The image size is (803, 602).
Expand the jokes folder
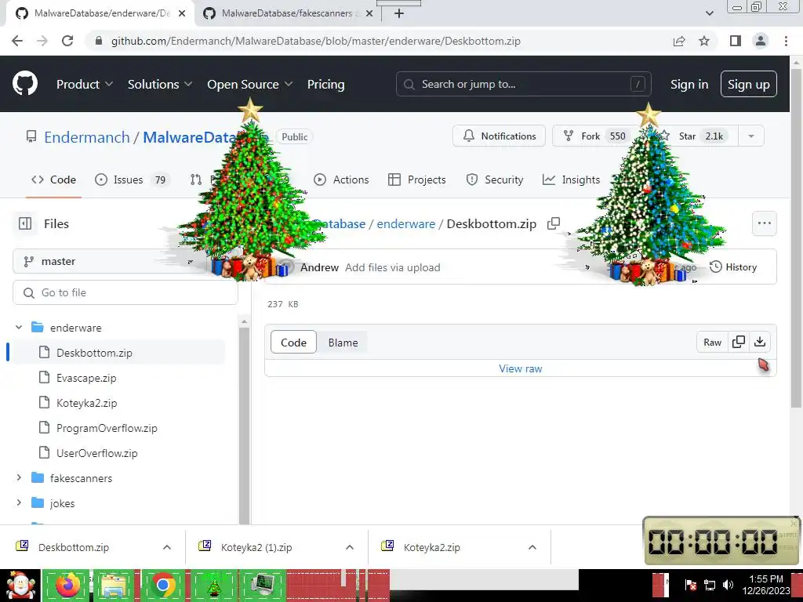pos(19,502)
